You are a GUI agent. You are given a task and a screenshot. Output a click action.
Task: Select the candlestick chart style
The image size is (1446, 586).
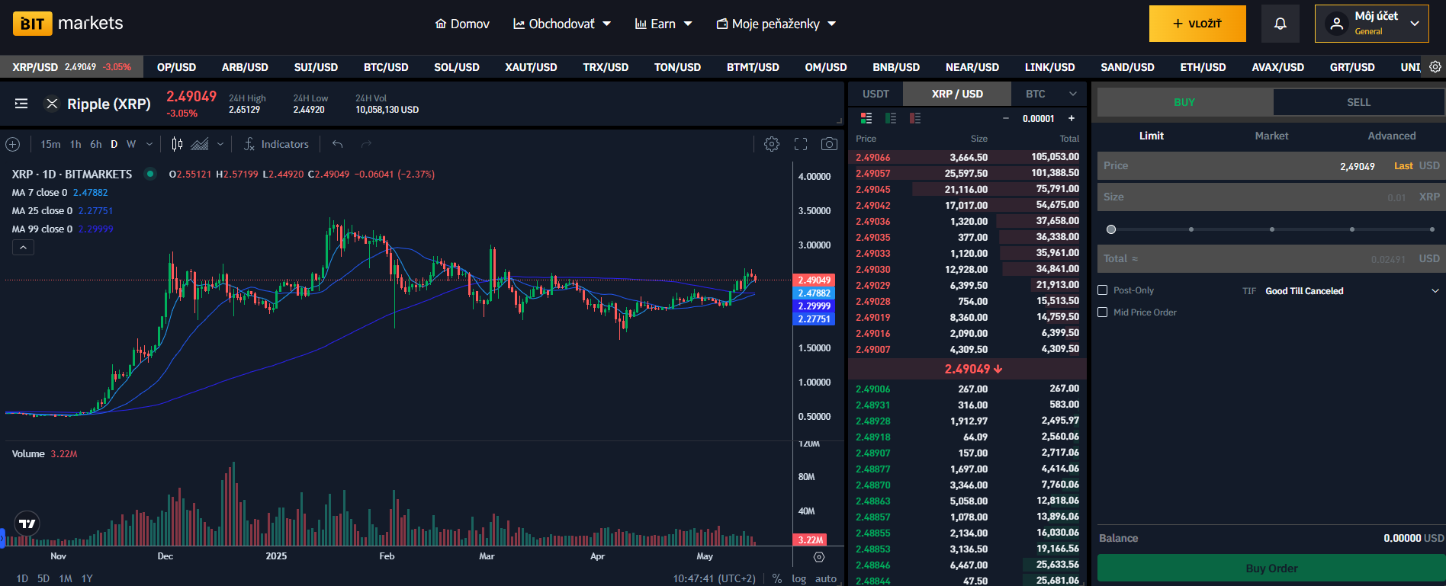click(177, 144)
